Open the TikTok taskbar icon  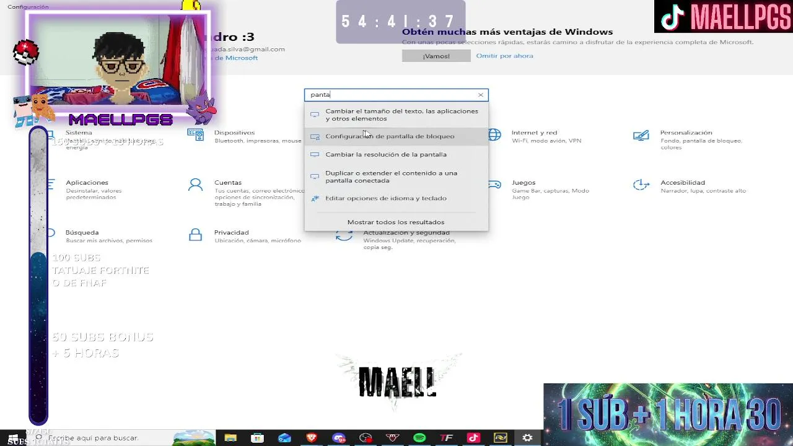pyautogui.click(x=473, y=438)
